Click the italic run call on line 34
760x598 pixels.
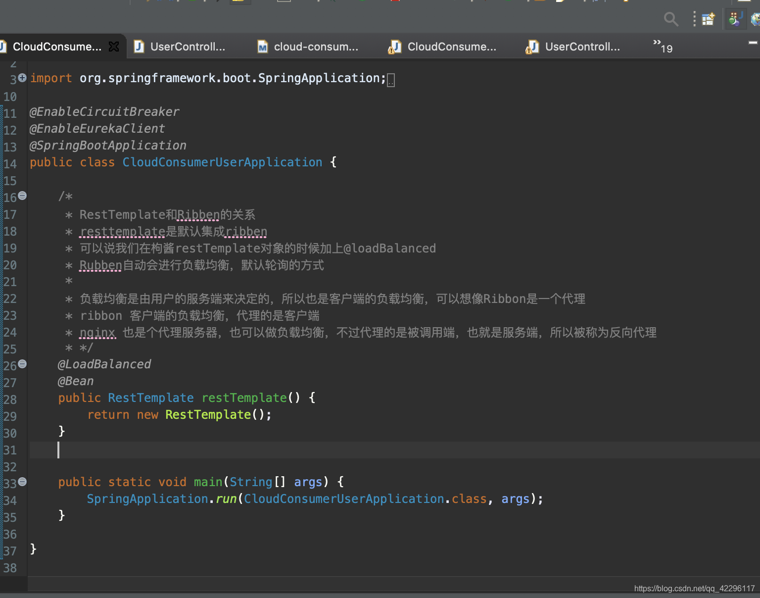pyautogui.click(x=226, y=499)
